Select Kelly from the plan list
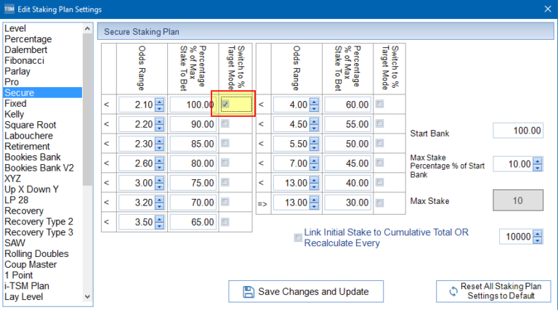Screen dimensions: 558x310 coord(15,115)
